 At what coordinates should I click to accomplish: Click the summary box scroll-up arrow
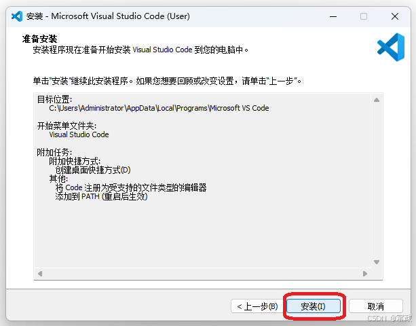coord(377,100)
